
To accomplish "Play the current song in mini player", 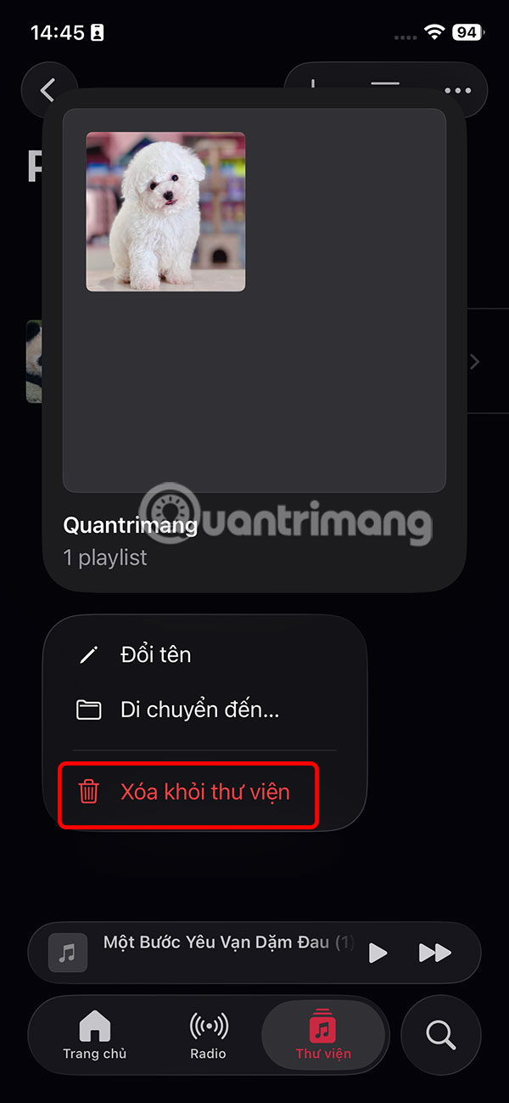I will pos(378,953).
